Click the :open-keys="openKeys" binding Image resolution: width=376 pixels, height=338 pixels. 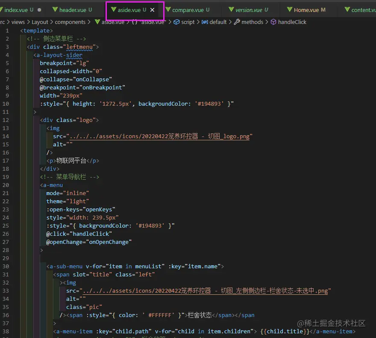81,210
